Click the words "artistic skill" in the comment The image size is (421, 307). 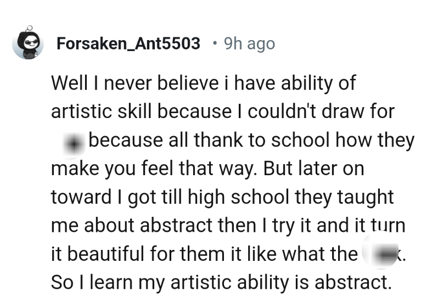tap(103, 112)
